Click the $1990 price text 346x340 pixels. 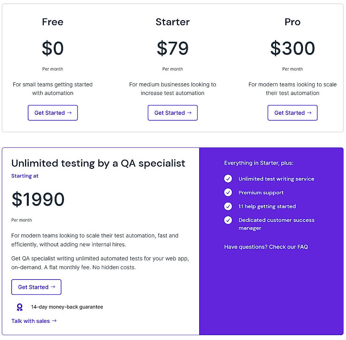pyautogui.click(x=38, y=200)
